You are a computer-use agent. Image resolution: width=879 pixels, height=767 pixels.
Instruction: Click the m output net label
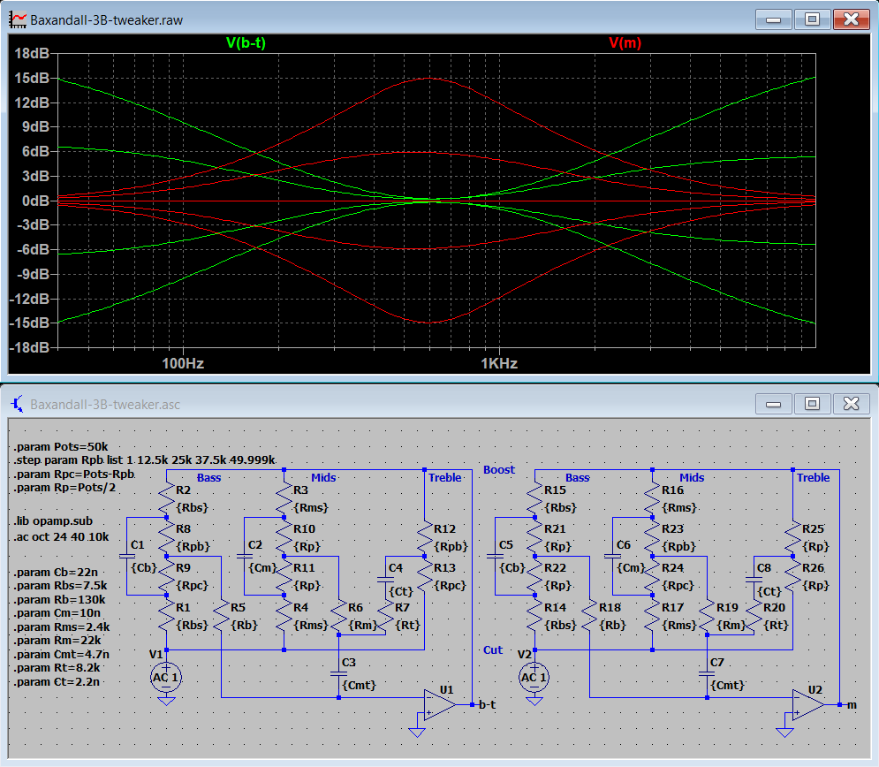click(852, 705)
